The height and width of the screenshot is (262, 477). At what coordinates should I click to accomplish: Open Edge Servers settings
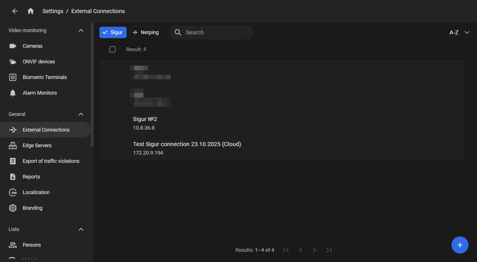pos(37,145)
